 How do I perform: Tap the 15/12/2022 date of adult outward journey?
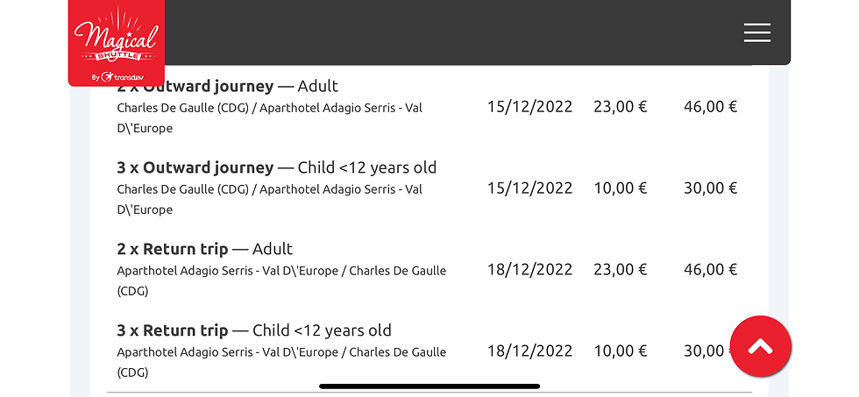pyautogui.click(x=529, y=106)
